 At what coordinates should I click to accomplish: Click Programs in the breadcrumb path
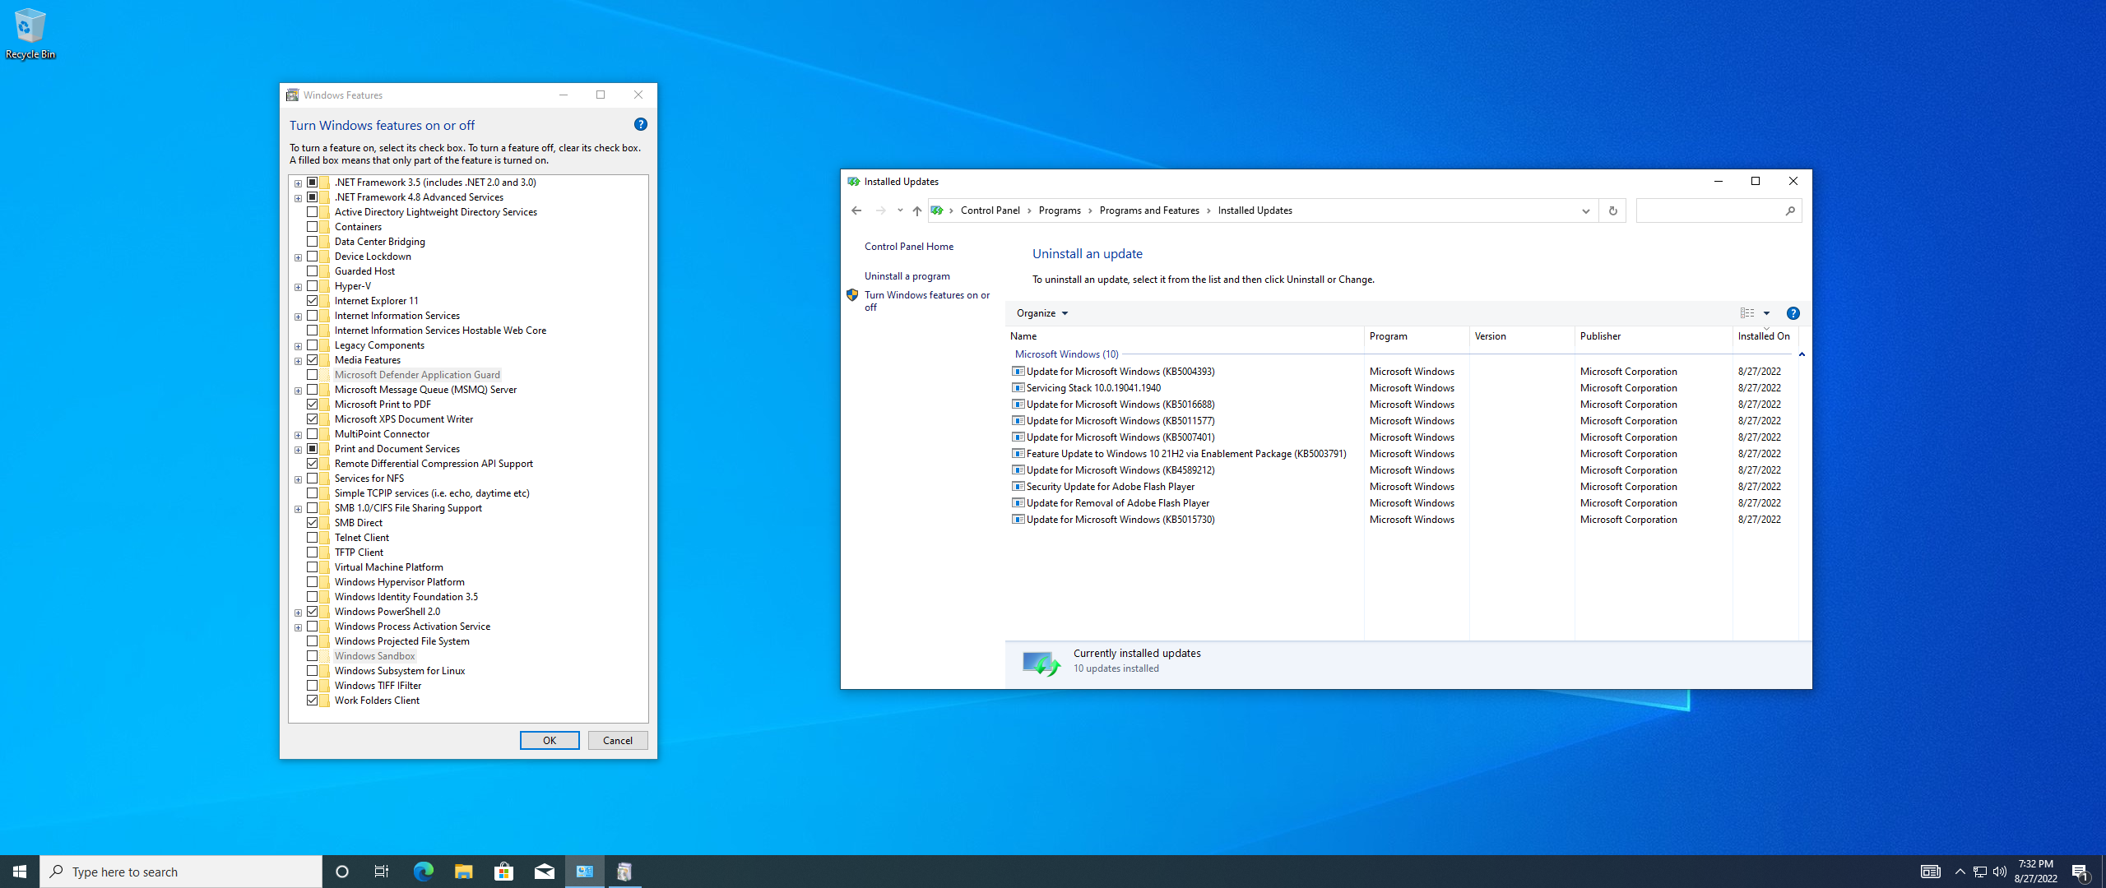tap(1060, 210)
